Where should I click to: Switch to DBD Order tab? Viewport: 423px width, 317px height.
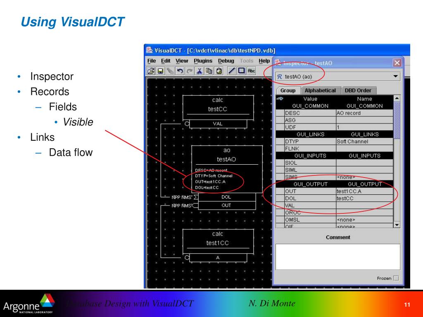pyautogui.click(x=358, y=90)
